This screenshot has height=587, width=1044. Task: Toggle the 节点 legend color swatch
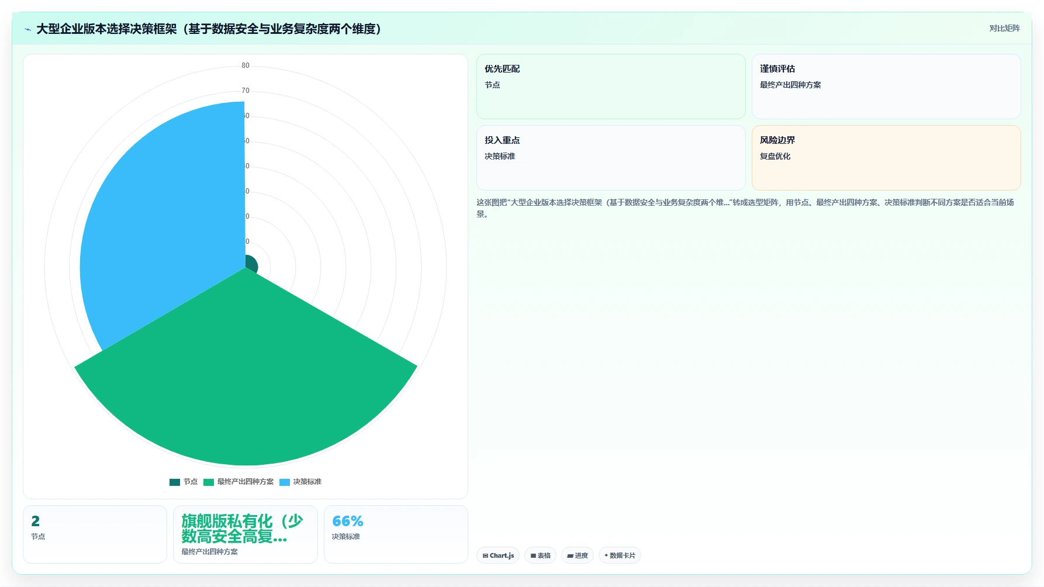click(x=175, y=482)
